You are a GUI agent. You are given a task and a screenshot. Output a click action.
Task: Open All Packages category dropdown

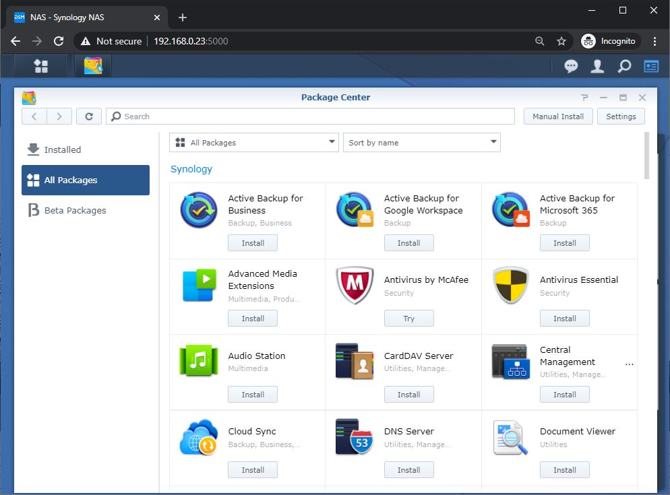[x=254, y=142]
